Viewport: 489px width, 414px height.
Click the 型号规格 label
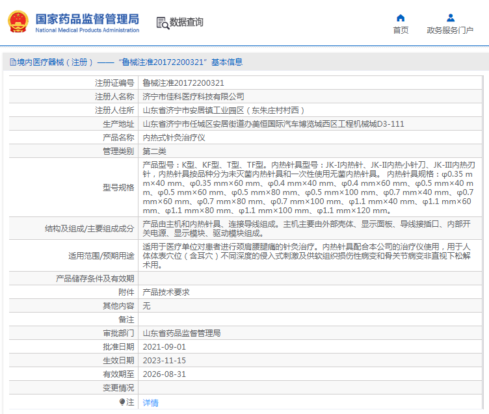[118, 188]
